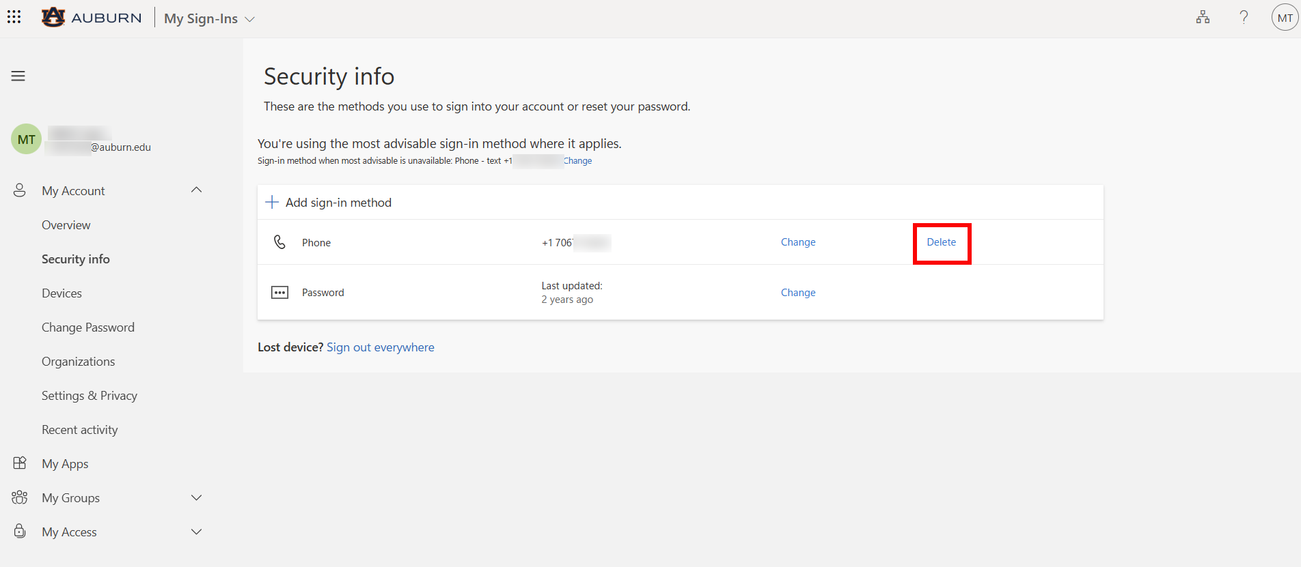Collapse the My Account section chevron
The width and height of the screenshot is (1301, 567).
[196, 190]
